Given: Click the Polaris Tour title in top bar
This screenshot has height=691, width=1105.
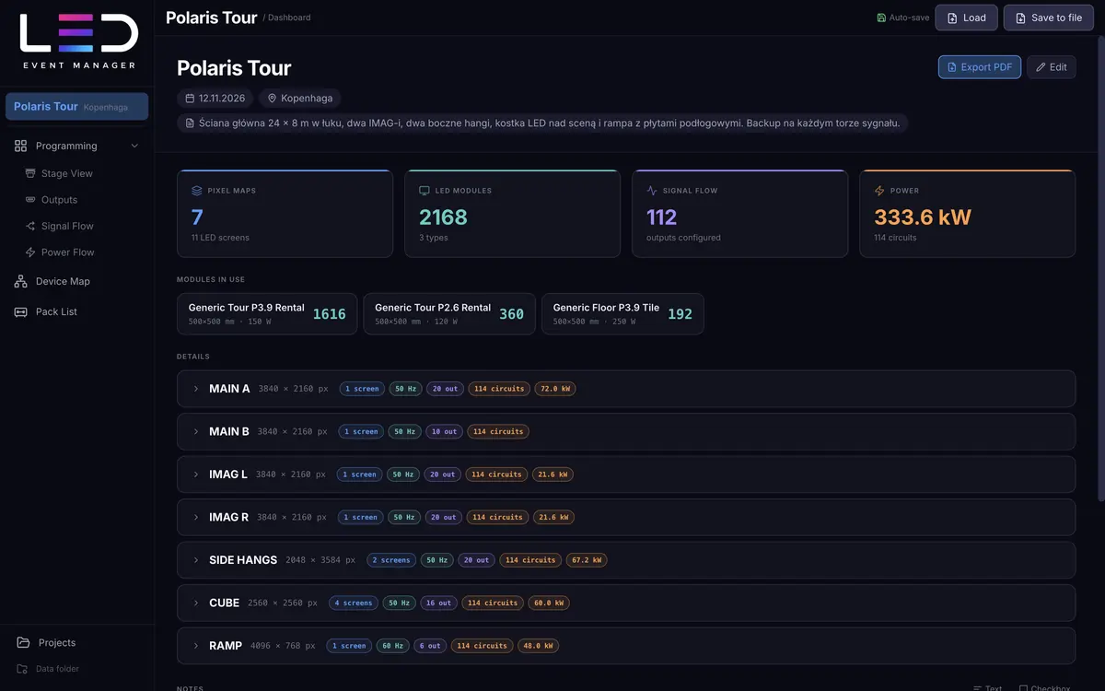Looking at the screenshot, I should (211, 17).
